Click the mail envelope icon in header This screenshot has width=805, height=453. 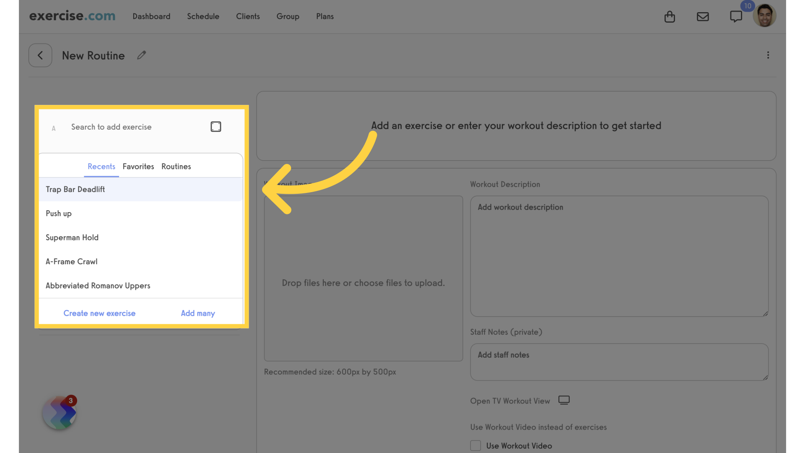pos(702,16)
